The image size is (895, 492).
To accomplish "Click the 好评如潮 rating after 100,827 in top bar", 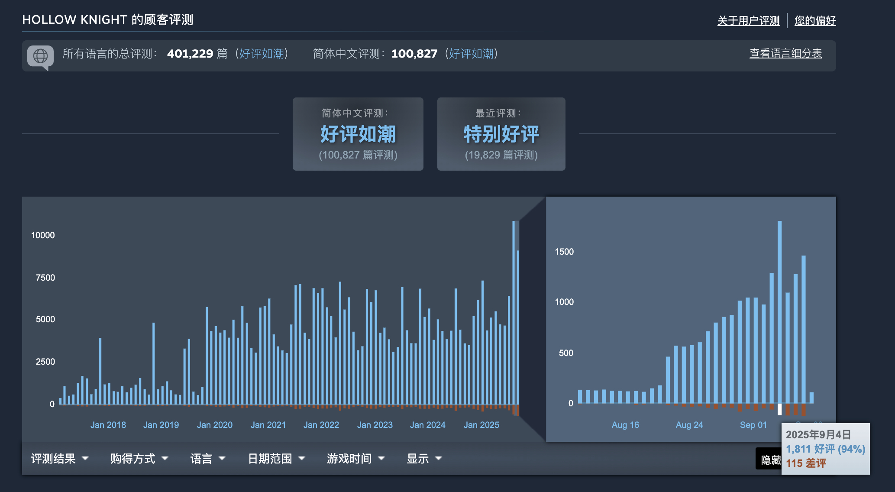I will [x=471, y=54].
